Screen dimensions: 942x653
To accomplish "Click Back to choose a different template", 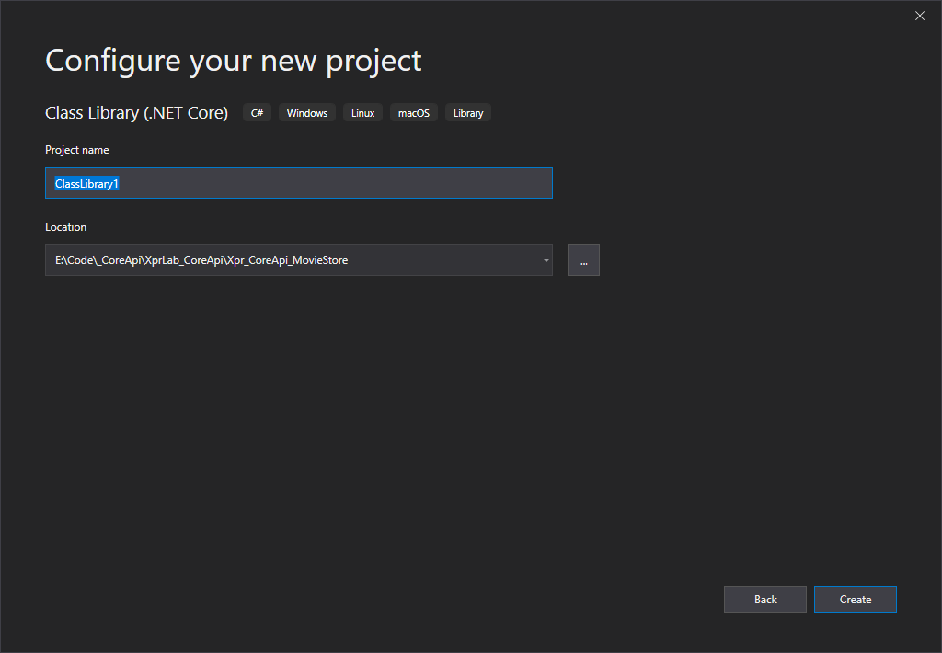I will click(764, 599).
